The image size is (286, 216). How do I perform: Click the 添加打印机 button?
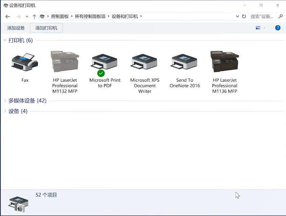pyautogui.click(x=46, y=28)
